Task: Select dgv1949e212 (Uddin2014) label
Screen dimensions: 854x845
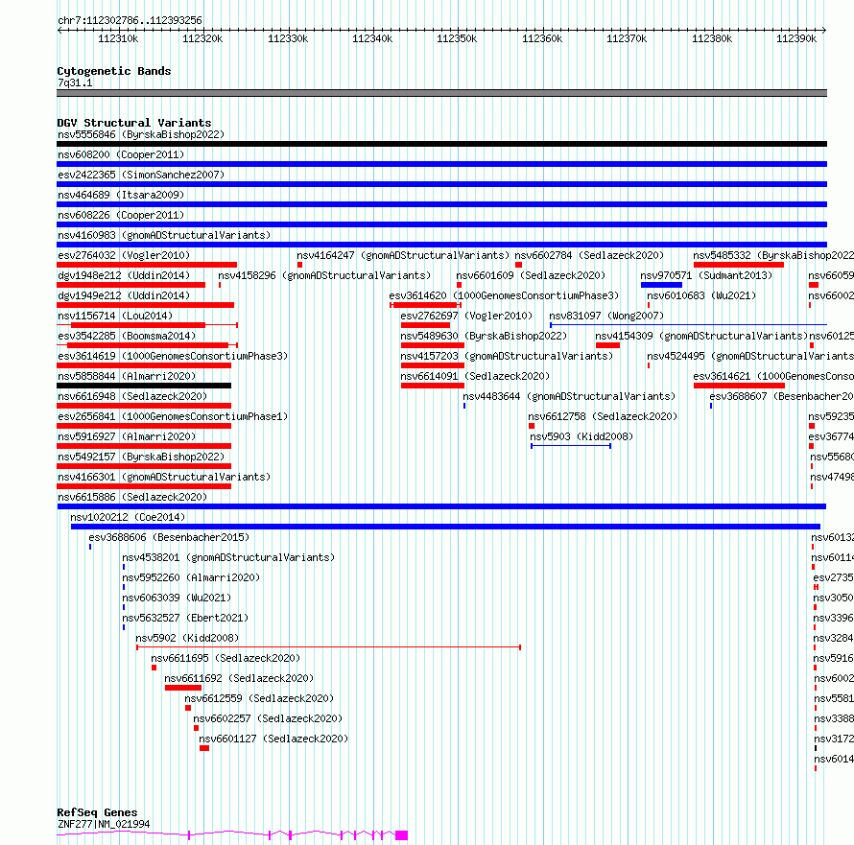Action: pyautogui.click(x=124, y=295)
